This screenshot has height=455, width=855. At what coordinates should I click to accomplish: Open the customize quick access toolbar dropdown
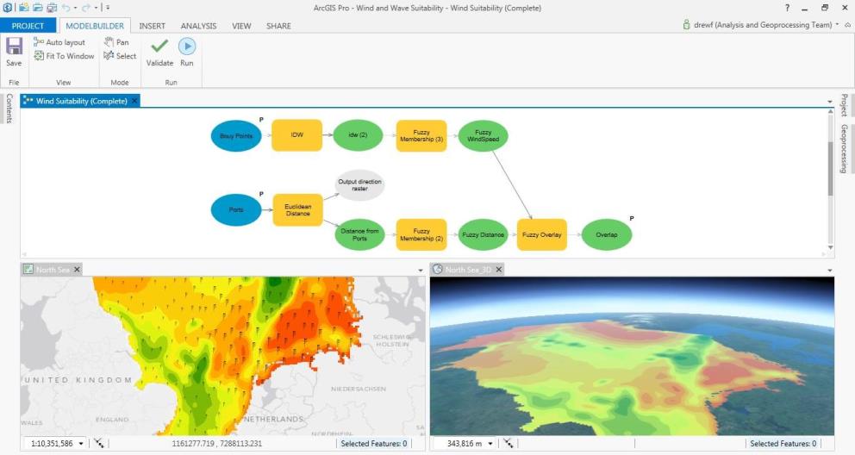(x=108, y=8)
